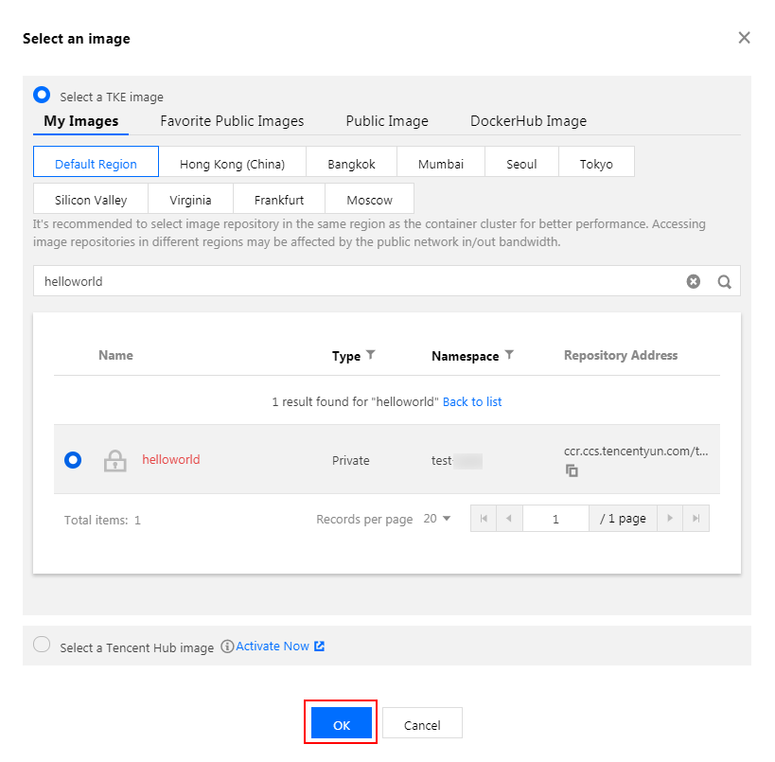Screen dimensions: 775x762
Task: Open external link icon after Activate Now
Action: pyautogui.click(x=319, y=646)
